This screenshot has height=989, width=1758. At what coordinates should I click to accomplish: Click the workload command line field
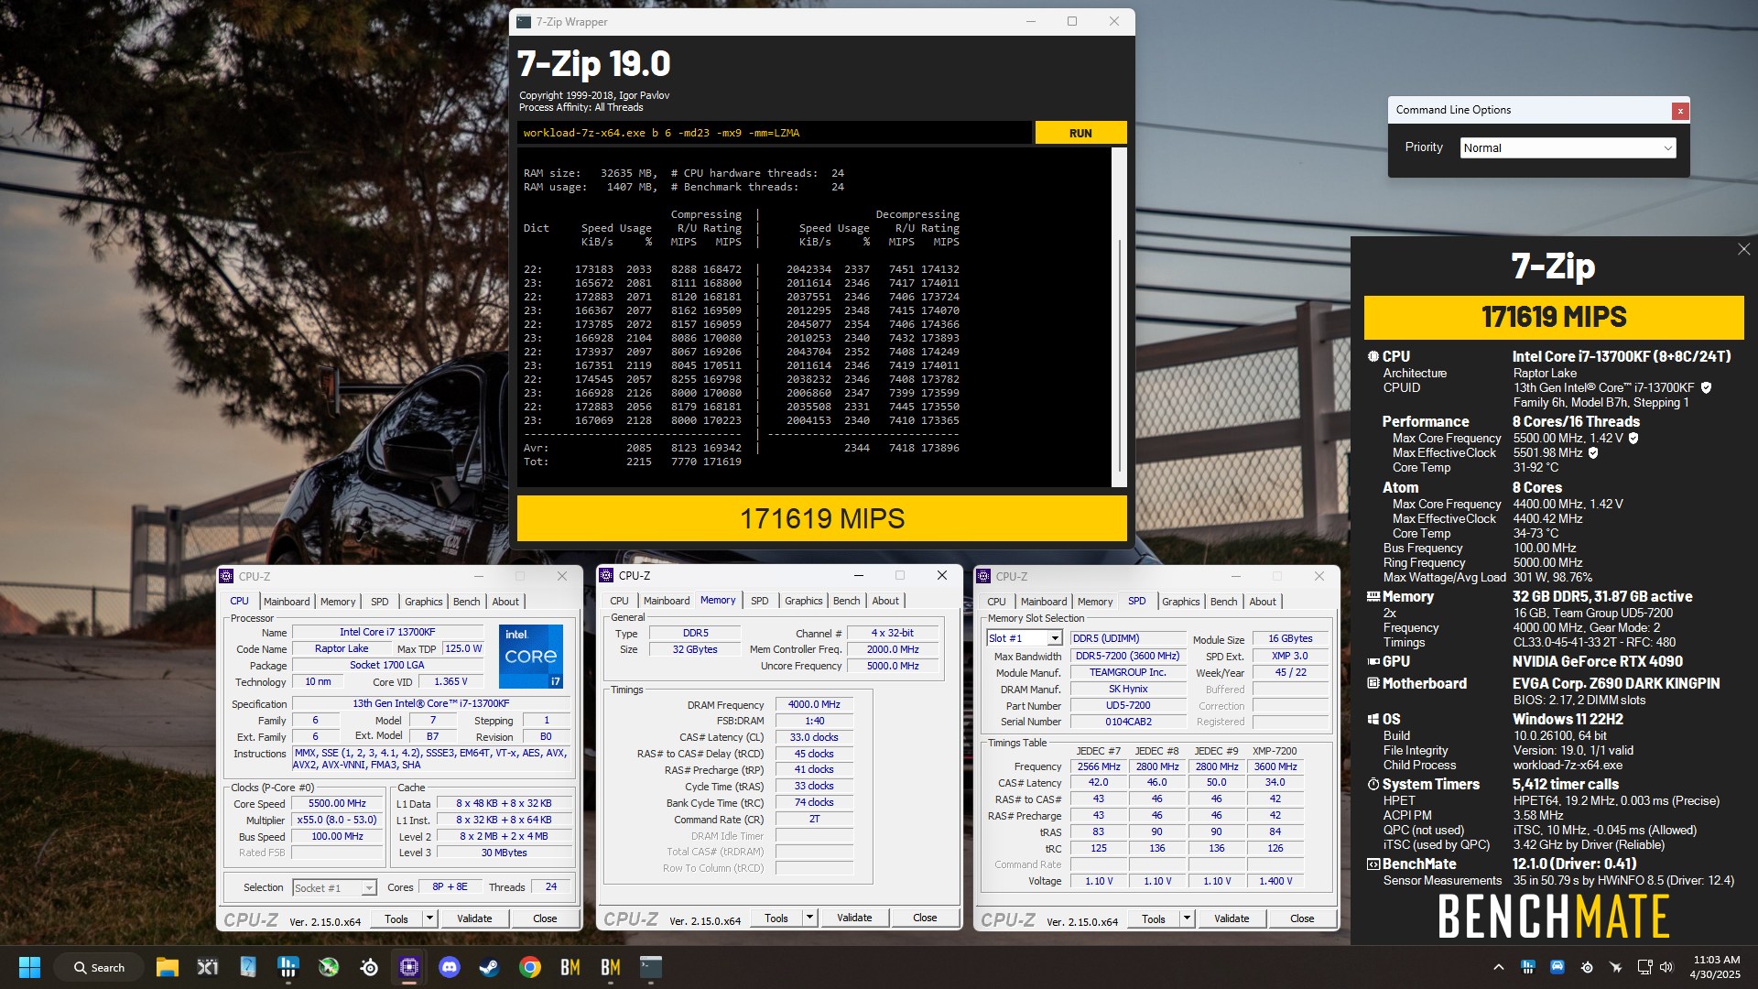pos(774,133)
